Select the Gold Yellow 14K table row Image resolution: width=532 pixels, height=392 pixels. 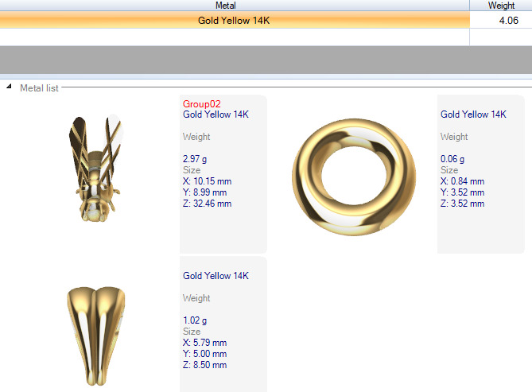(235, 21)
